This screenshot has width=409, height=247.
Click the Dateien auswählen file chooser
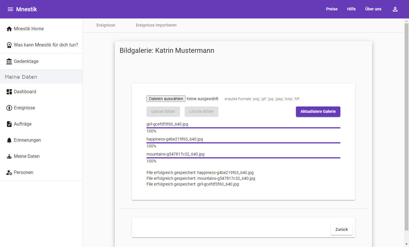coord(166,99)
